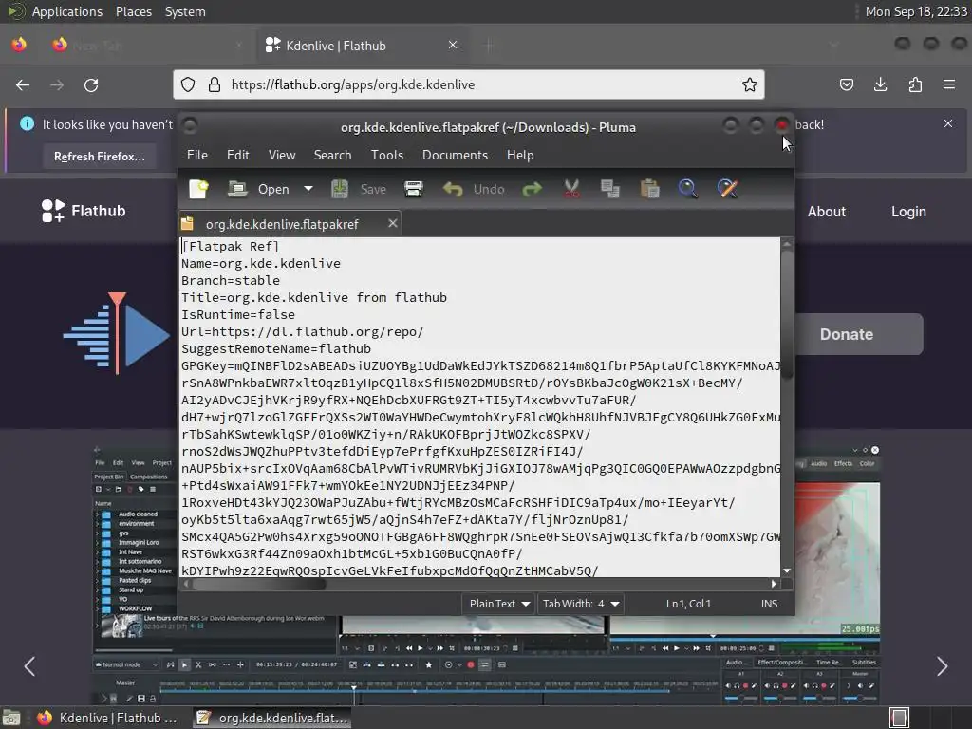Click the scroll-right arrow in Pluma editor
The image size is (972, 729).
point(774,584)
